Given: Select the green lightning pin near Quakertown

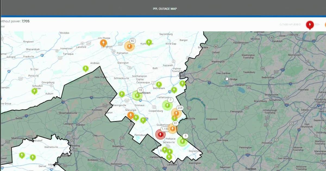Looking at the screenshot, I should coord(175,118).
